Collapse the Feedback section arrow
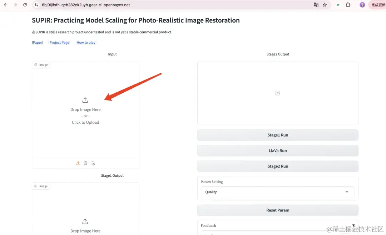The width and height of the screenshot is (386, 235). (353, 225)
